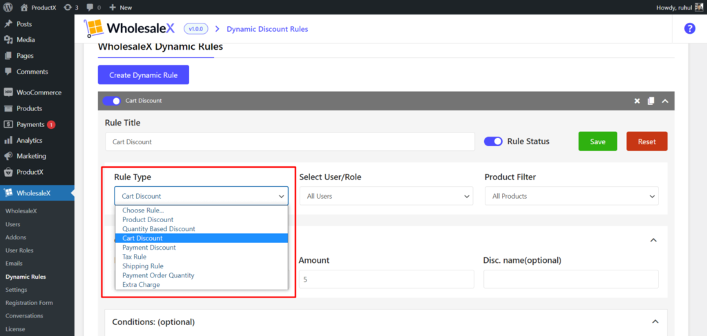Choose Shipping Rule from the list
The height and width of the screenshot is (336, 707).
coord(143,266)
